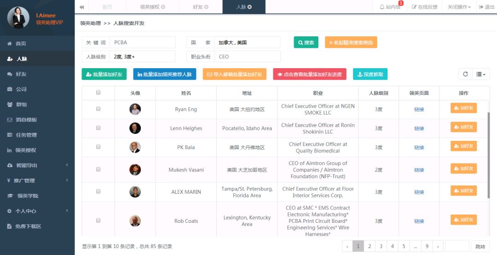Toggle the select-all checkbox in the header
Viewport: 497px width, 255px height.
(98, 93)
